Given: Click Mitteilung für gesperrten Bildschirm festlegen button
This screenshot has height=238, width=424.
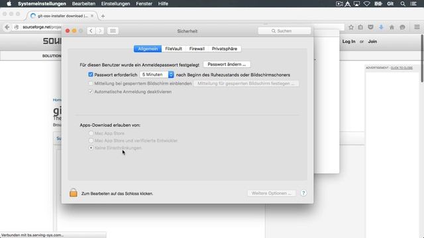Looking at the screenshot, I should [x=246, y=83].
